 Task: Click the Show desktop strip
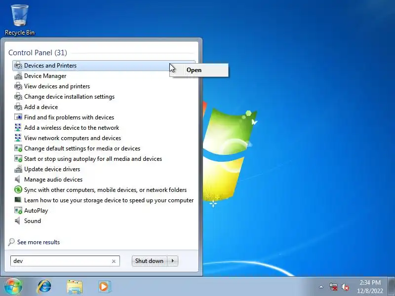tap(391, 286)
